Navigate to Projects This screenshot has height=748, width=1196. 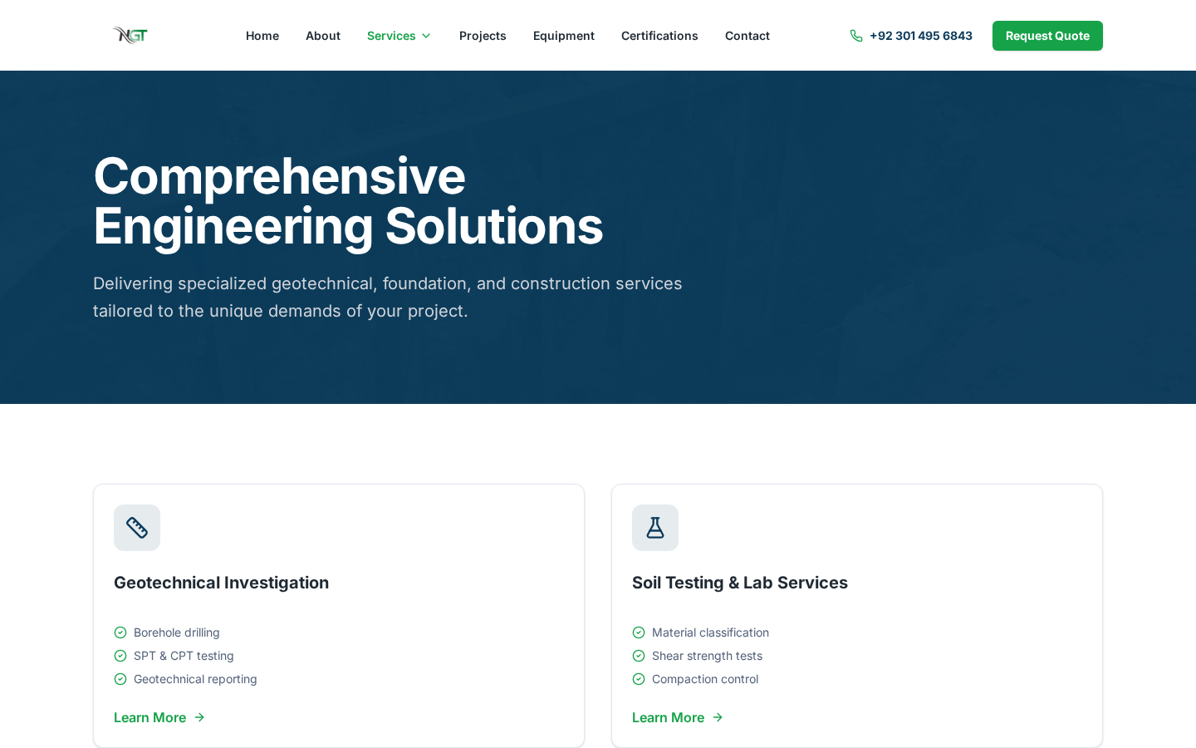pyautogui.click(x=483, y=36)
